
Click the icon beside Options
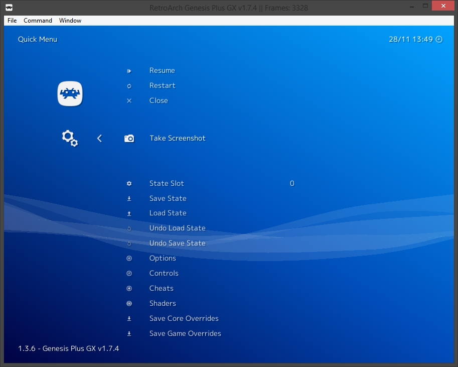click(x=129, y=259)
